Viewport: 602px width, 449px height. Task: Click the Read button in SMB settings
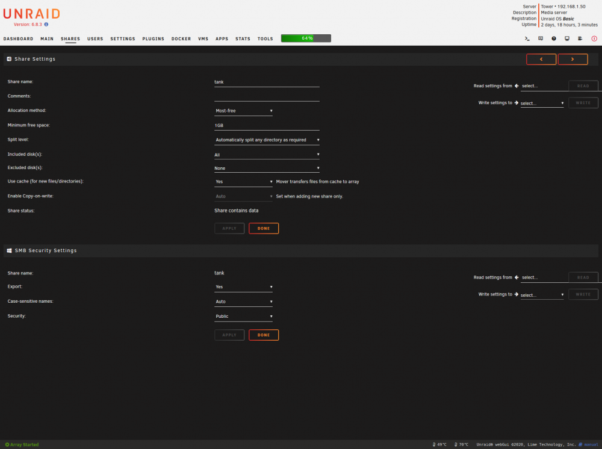coord(583,277)
